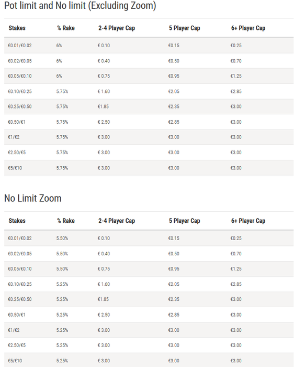Click the €0.25/€0.50 stakes cell in Zoom table
This screenshot has width=294, height=367.
pos(20,299)
